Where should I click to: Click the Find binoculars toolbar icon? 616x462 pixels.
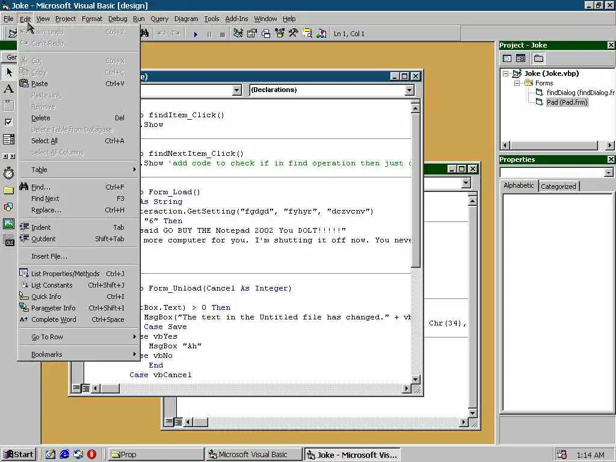(144, 34)
